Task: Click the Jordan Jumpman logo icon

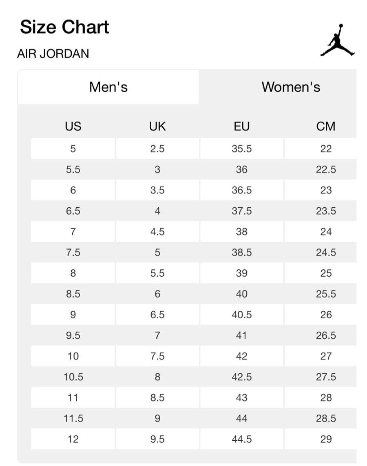Action: [x=338, y=40]
